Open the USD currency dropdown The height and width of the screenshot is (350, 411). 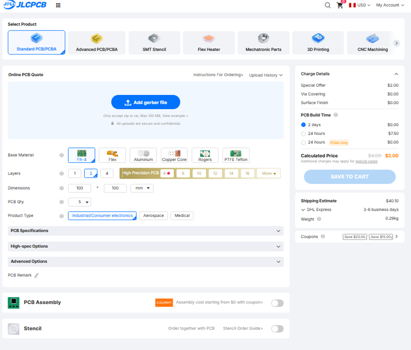[364, 5]
